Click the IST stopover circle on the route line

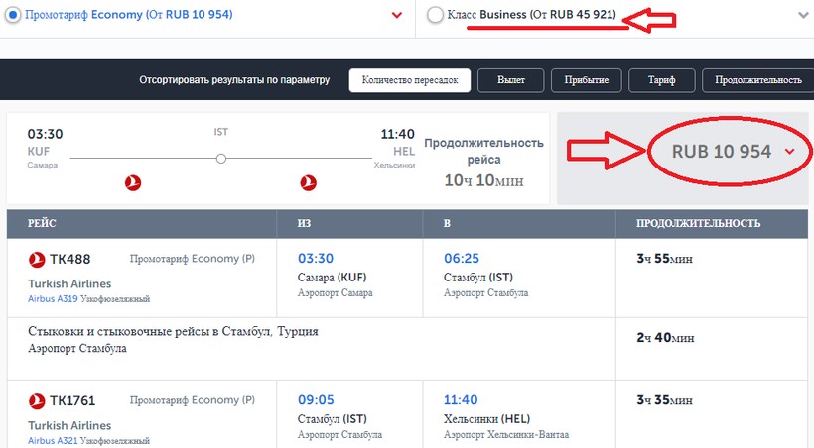coord(221,158)
